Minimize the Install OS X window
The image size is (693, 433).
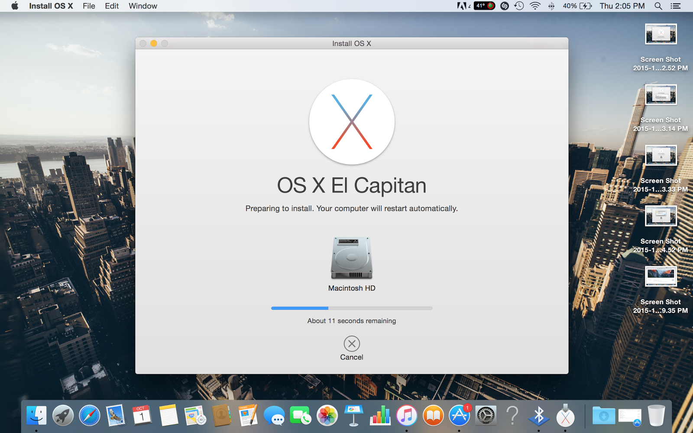coord(154,43)
